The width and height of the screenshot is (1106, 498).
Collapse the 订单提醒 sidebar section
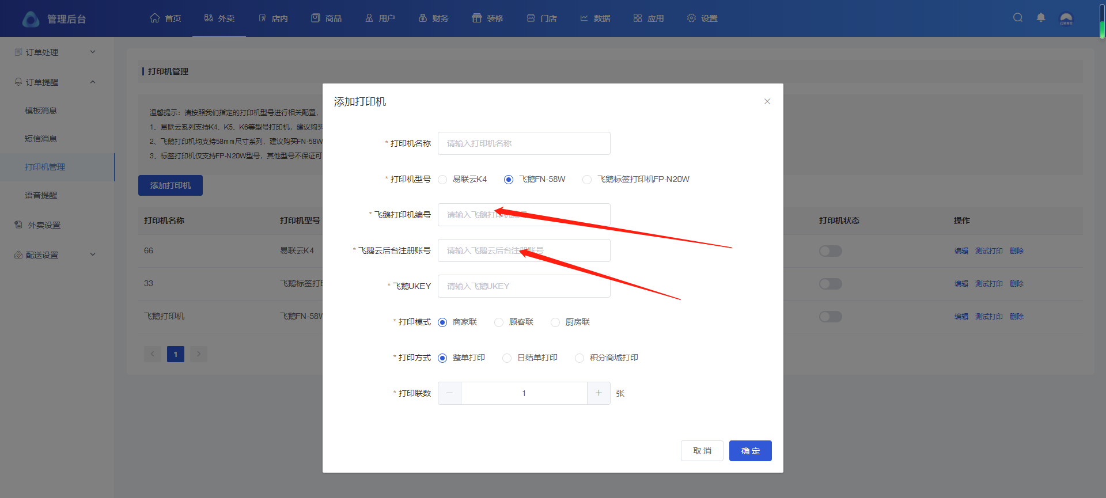coord(55,82)
